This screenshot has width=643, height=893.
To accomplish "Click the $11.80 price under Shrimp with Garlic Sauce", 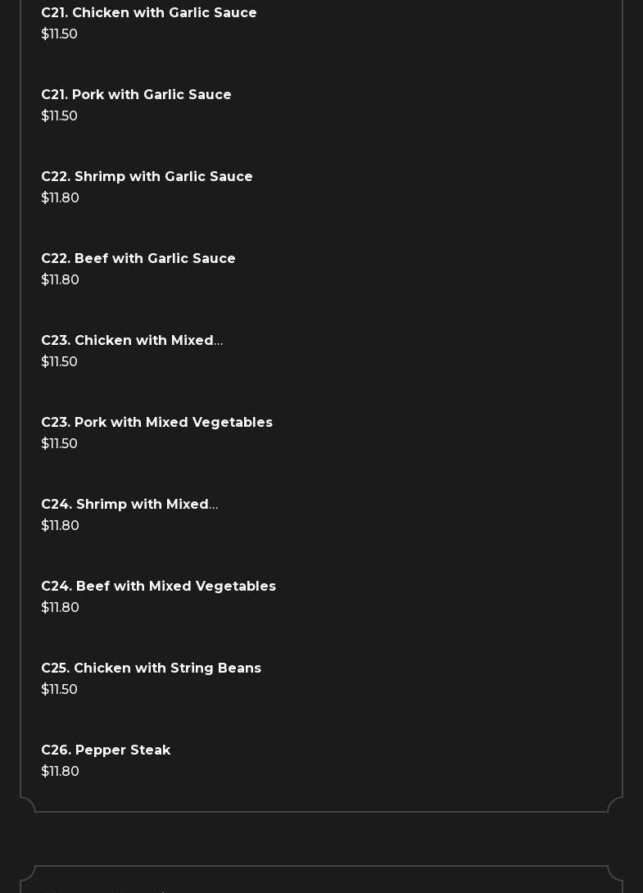I will (60, 198).
